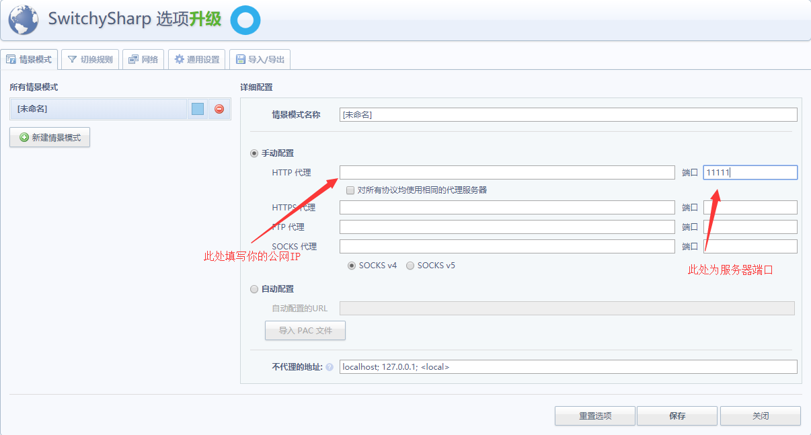Click the HTTP port field showing 11111
Viewport: 811px width, 435px height.
pos(750,173)
